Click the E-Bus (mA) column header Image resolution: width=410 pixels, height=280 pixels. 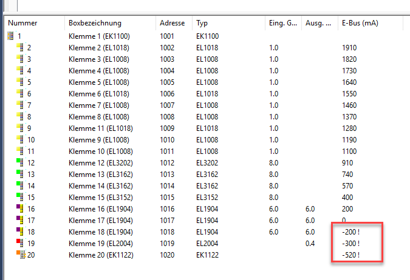click(x=360, y=23)
